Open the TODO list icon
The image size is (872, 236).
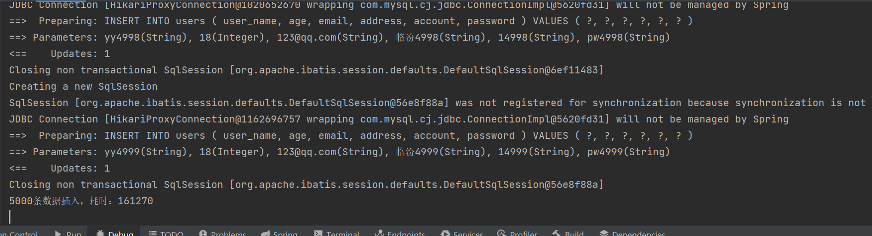pos(153,233)
